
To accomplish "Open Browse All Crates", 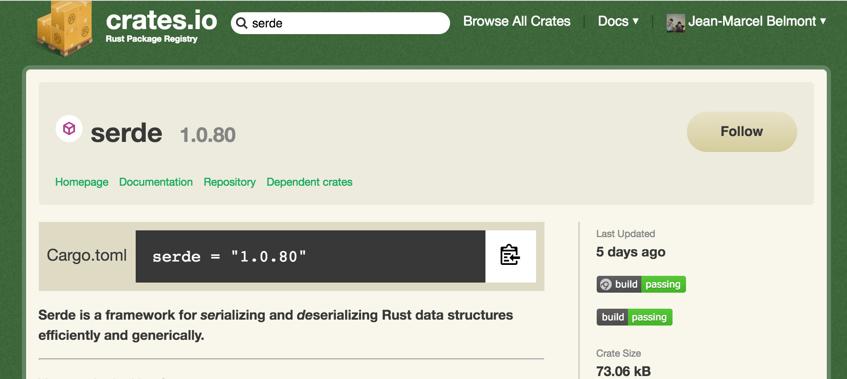I will (x=517, y=21).
